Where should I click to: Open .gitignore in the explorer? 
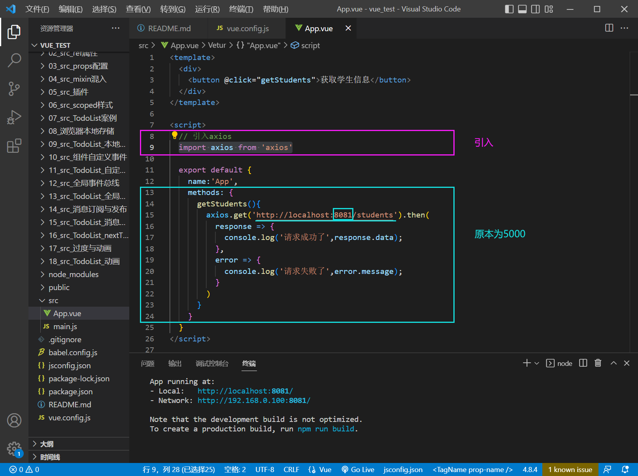[79, 339]
